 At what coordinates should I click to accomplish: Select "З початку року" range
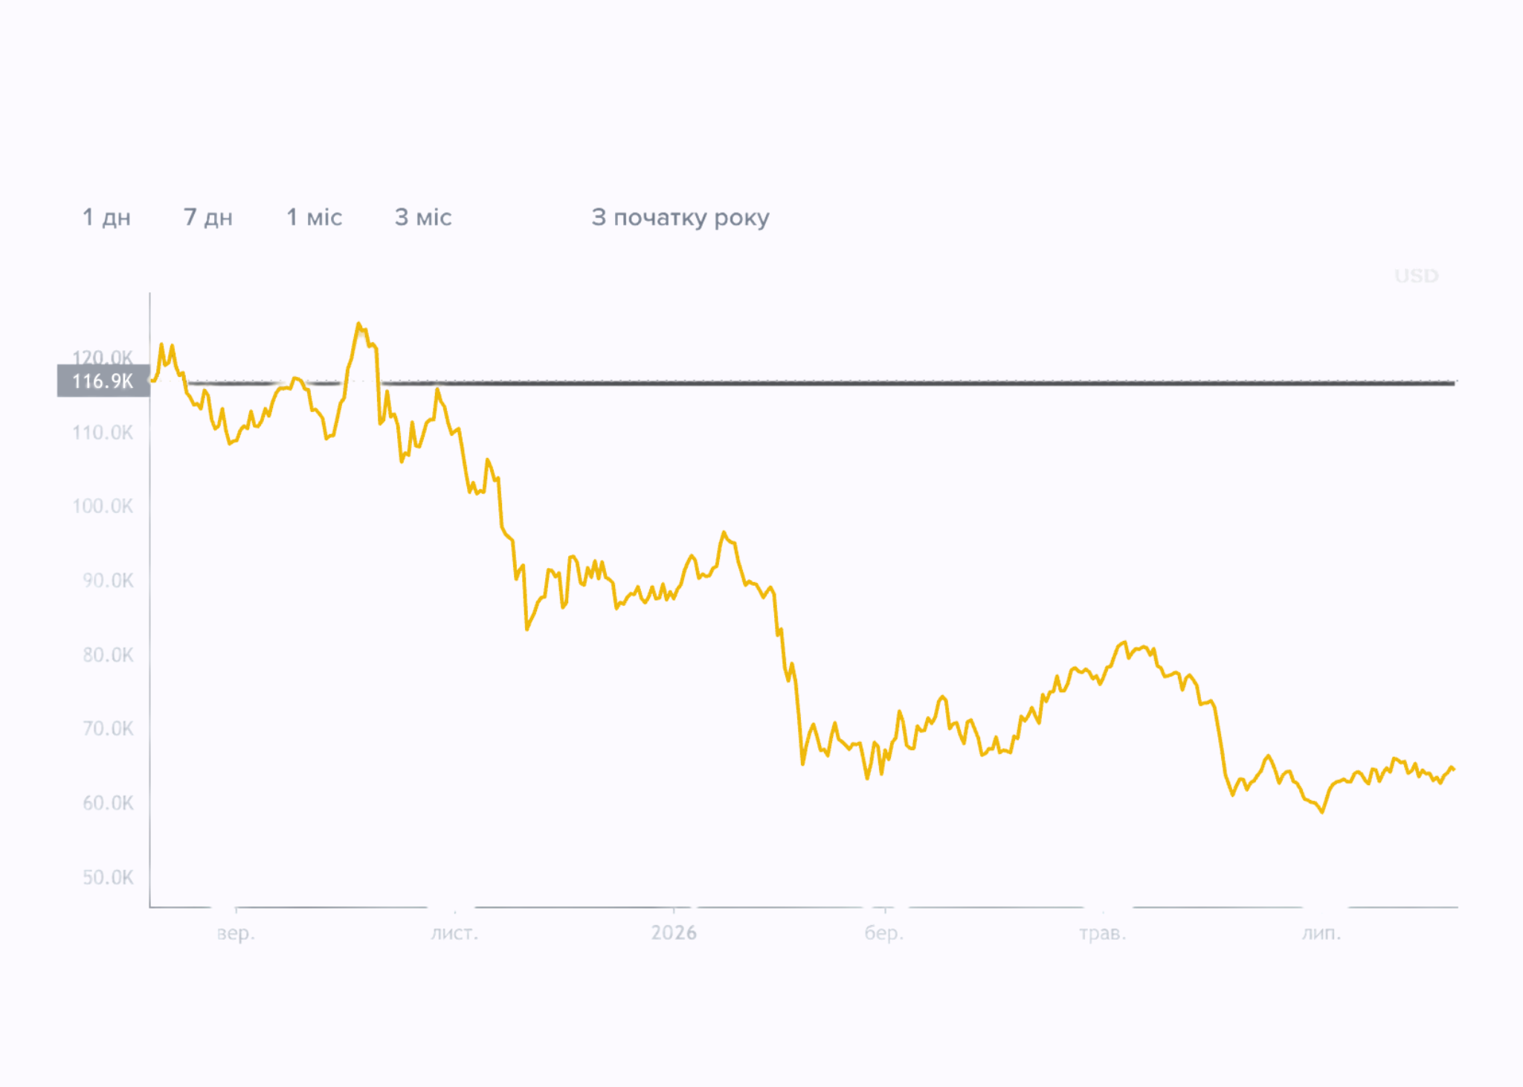[x=680, y=218]
